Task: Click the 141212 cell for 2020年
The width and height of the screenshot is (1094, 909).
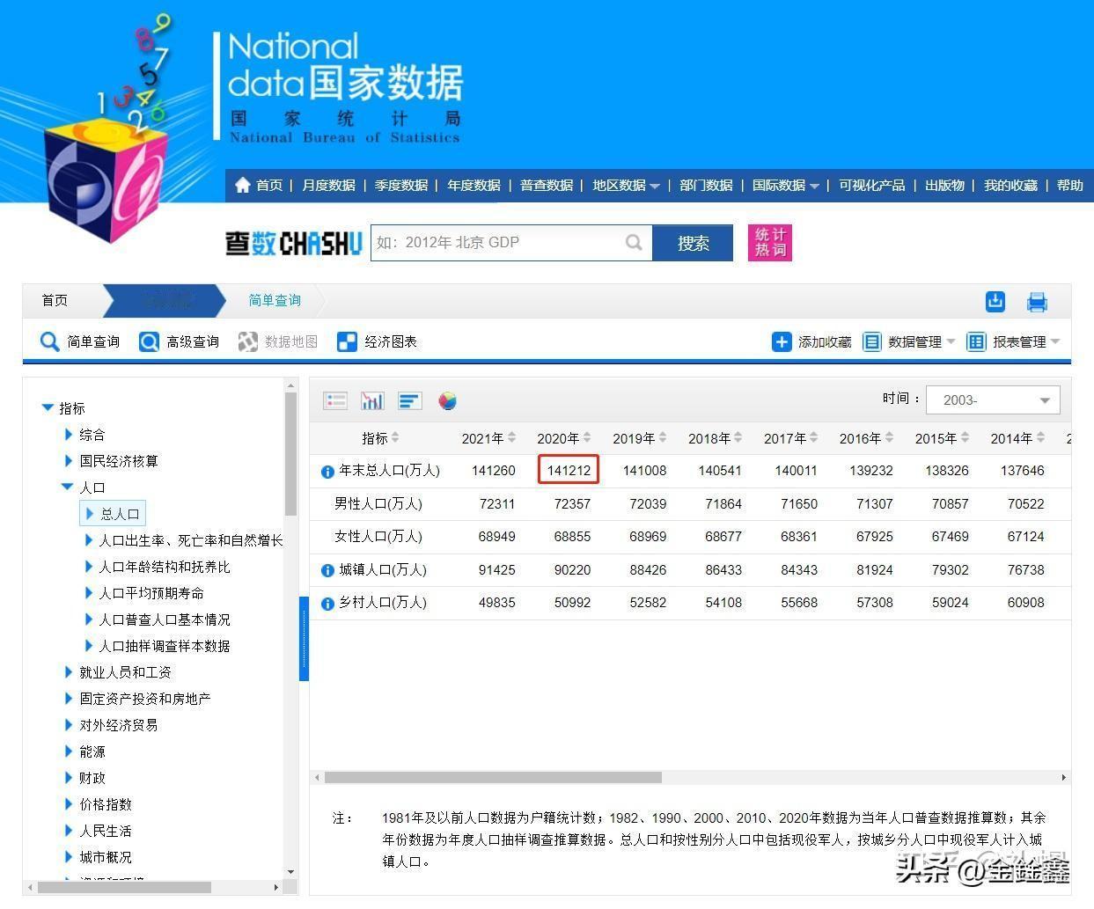Action: tap(569, 470)
